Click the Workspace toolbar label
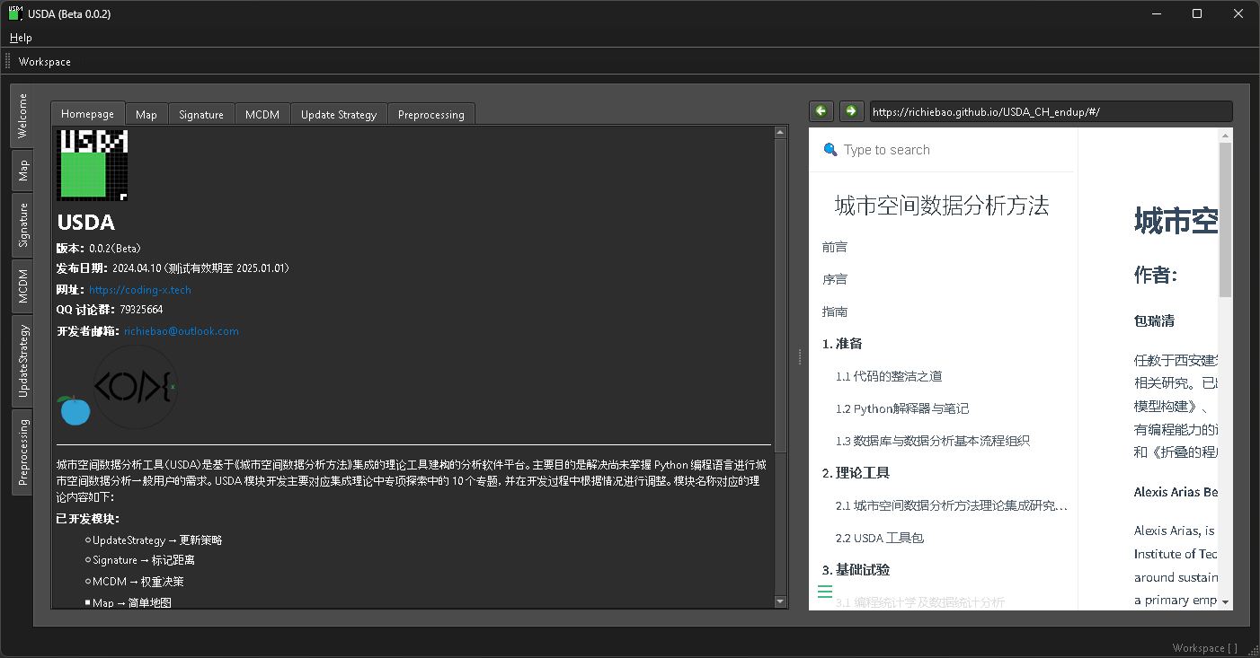 pos(45,62)
